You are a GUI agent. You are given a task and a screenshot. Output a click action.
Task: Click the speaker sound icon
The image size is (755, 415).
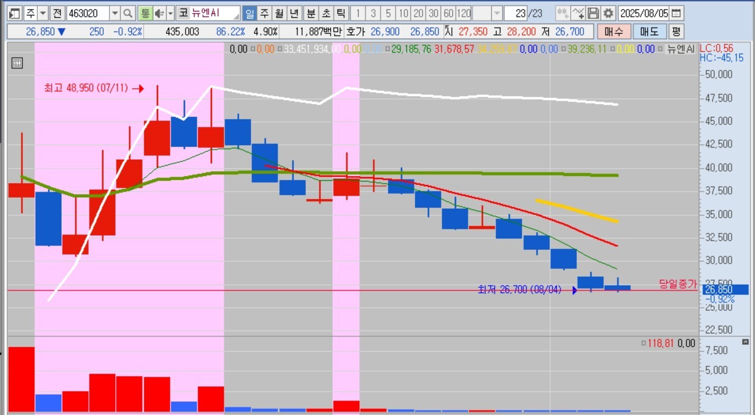coord(159,13)
